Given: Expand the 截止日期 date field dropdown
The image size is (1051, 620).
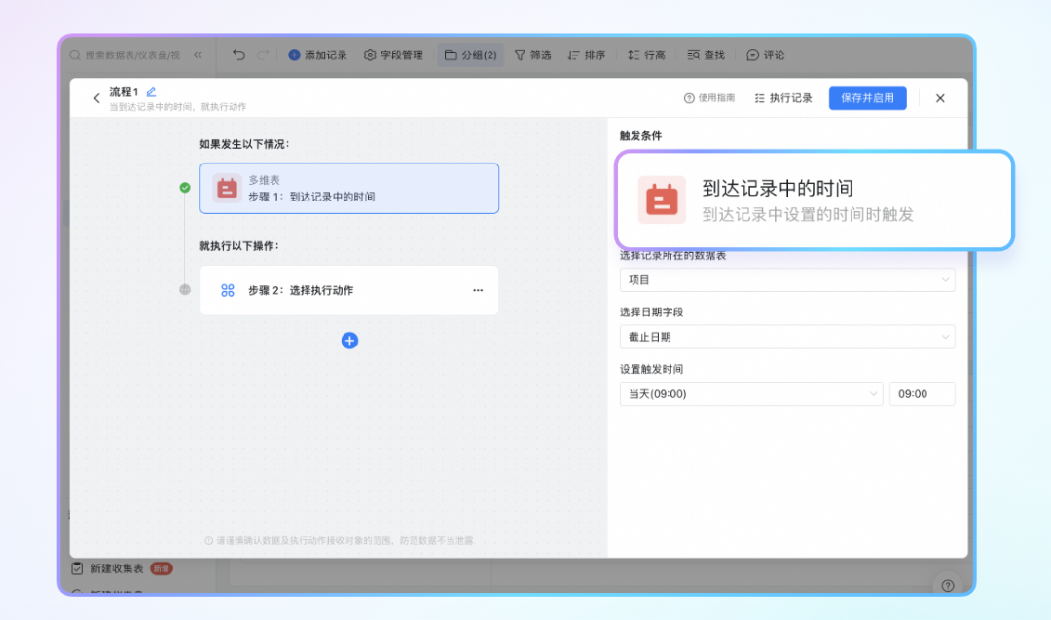Looking at the screenshot, I should 786,337.
